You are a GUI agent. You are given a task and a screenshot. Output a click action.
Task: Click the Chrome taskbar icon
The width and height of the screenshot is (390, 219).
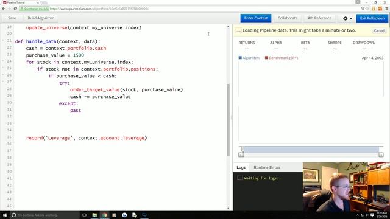click(x=105, y=215)
